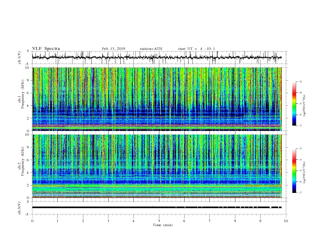Viewport: 322px width, 248px height.
Task: Click the ch.3 black voltage bar
Action: (x=157, y=207)
